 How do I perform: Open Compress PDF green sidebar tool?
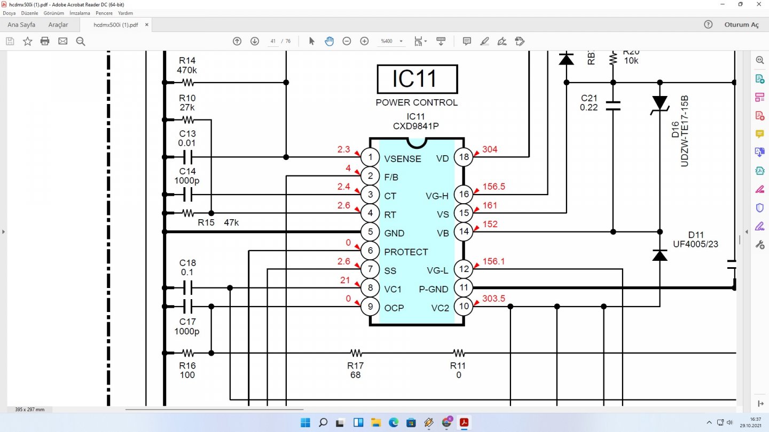[x=759, y=171]
